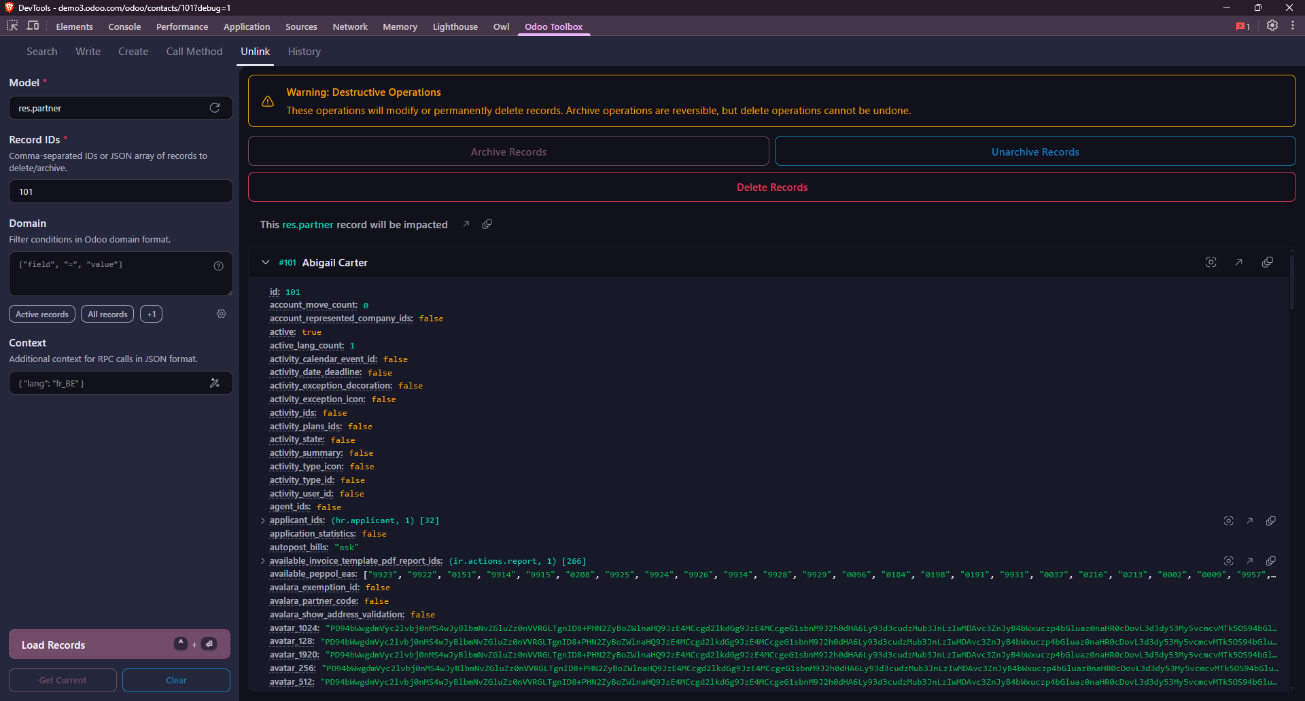Copy the Abigail Carter record data
Viewport: 1305px width, 701px height.
pos(1268,262)
